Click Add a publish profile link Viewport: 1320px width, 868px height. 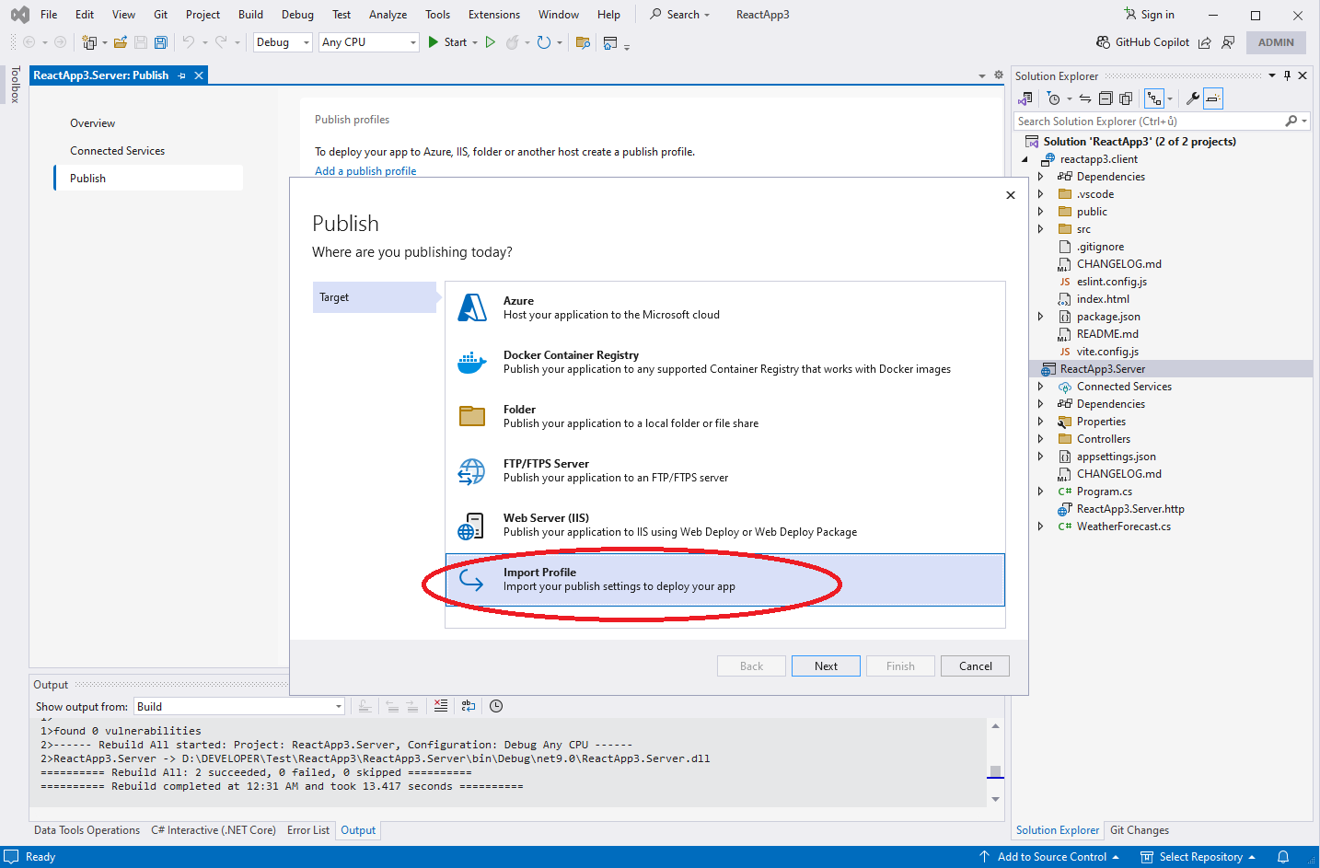(x=365, y=171)
